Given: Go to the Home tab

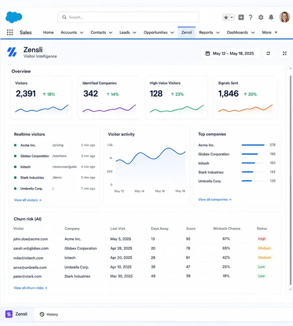Looking at the screenshot, I should pos(49,32).
